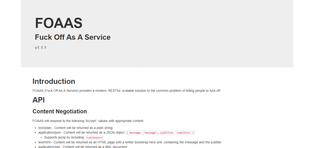Click the "Fuck Off As A Service" subtitle
The image size is (314, 148).
coord(73,37)
